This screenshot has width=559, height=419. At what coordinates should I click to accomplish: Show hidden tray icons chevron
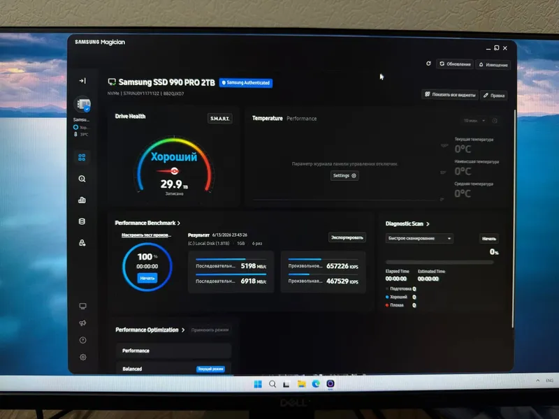(537, 381)
